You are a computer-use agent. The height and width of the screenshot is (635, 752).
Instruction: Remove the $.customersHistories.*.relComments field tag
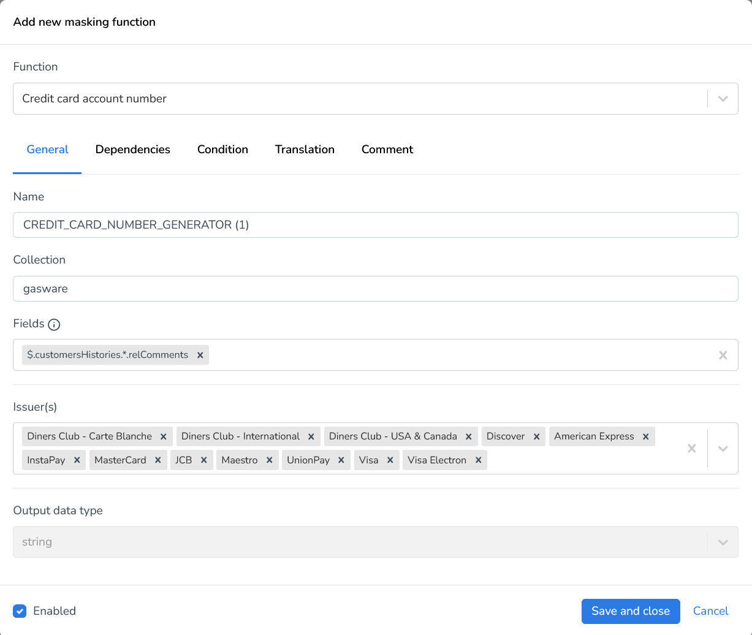[x=200, y=355]
